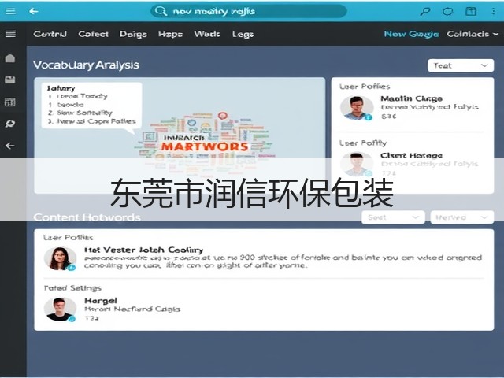The image size is (504, 378).
Task: Click the refresh circle icon in top bar
Action: tap(447, 12)
